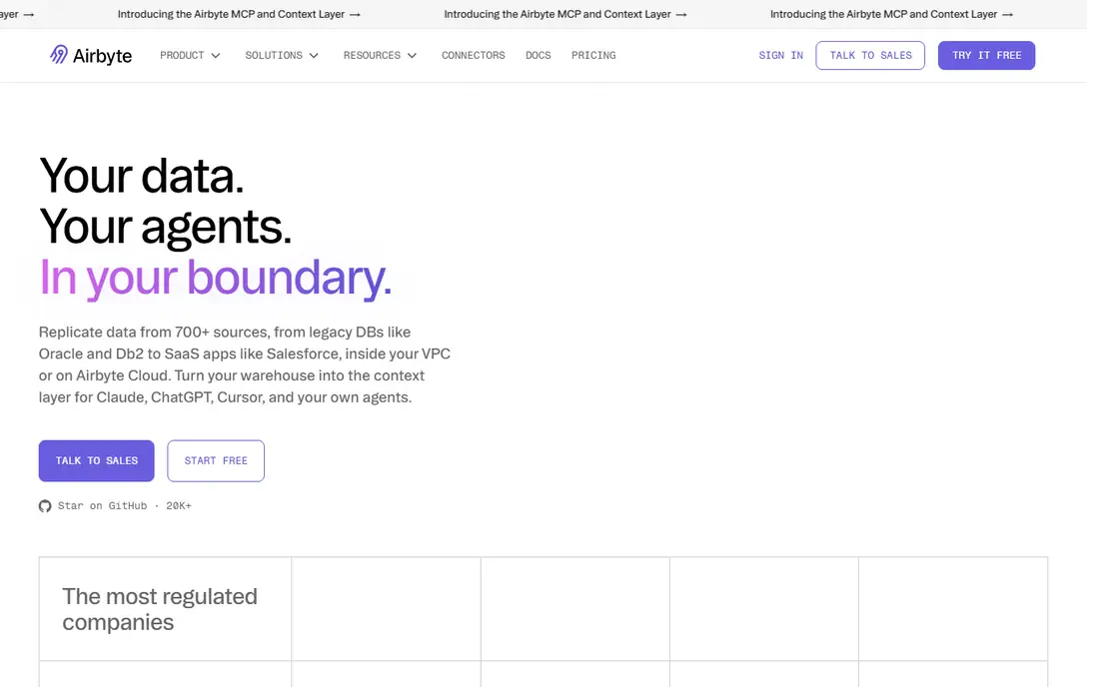
Task: Click the 'Your agents.' heading
Action: (166, 227)
